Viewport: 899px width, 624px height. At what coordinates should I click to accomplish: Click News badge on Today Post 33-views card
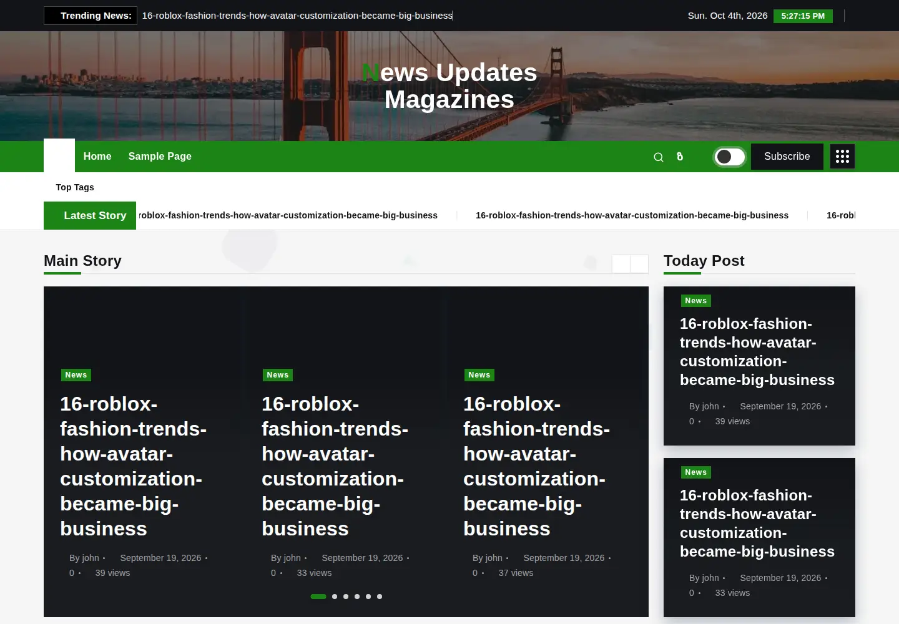click(x=696, y=472)
